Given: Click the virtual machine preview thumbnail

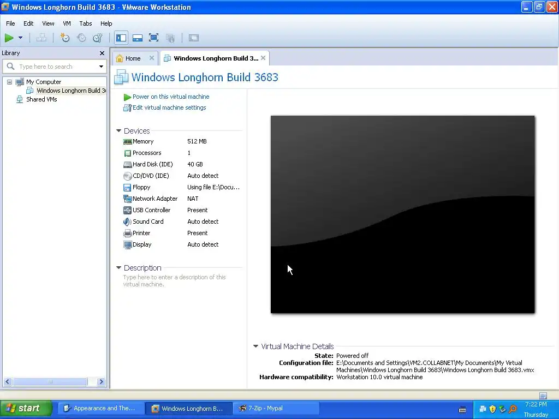Looking at the screenshot, I should [402, 214].
